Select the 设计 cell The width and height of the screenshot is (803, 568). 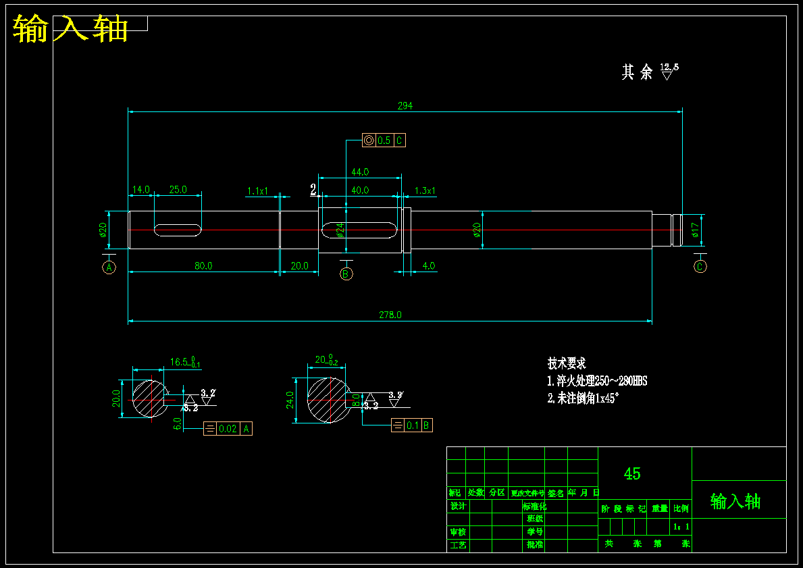[458, 506]
